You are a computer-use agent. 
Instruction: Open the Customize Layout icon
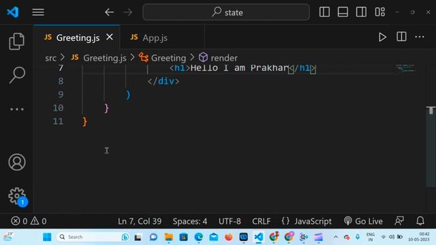[380, 12]
